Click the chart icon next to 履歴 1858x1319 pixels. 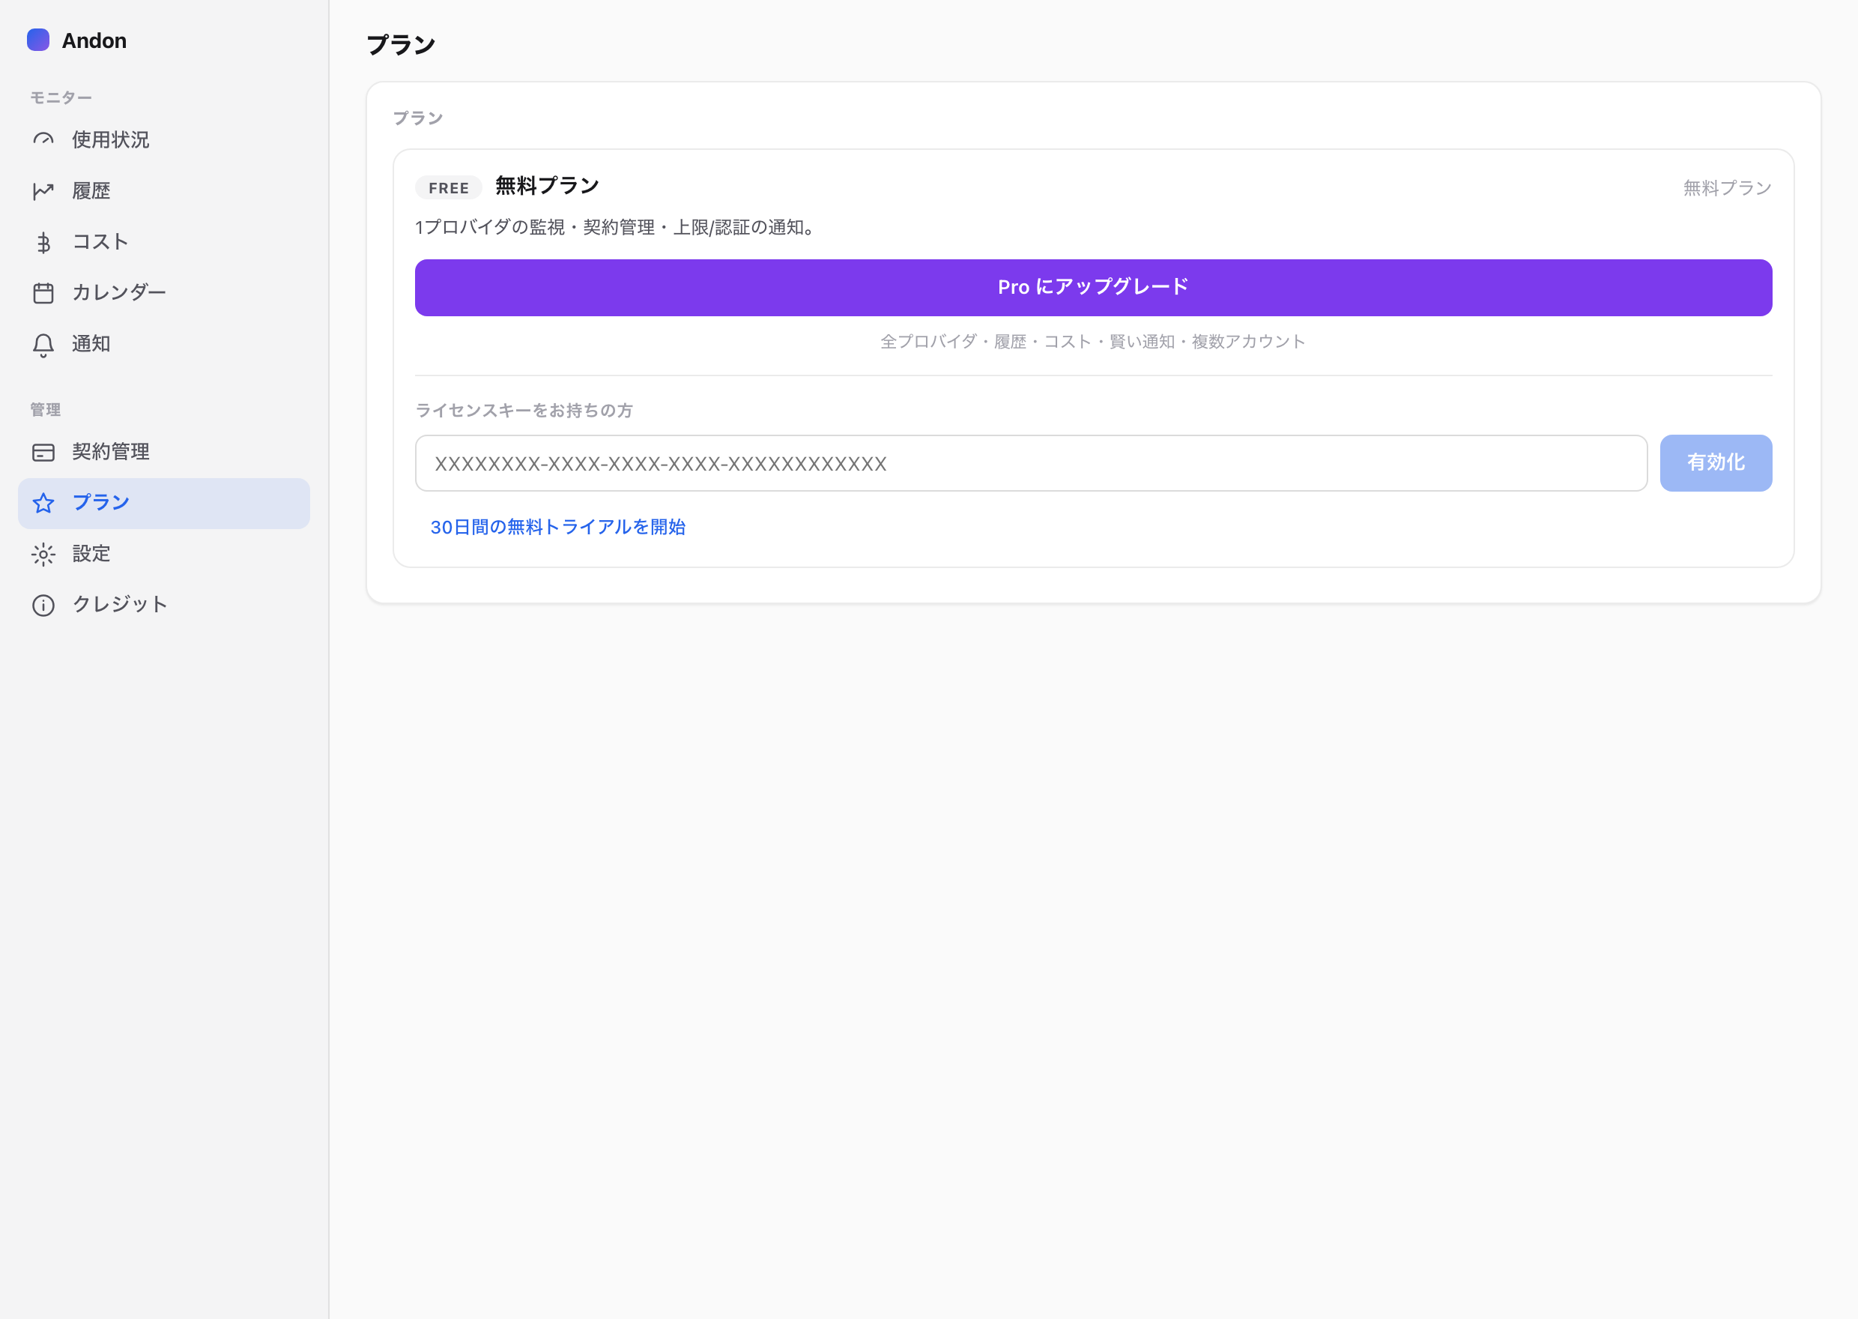pos(43,191)
